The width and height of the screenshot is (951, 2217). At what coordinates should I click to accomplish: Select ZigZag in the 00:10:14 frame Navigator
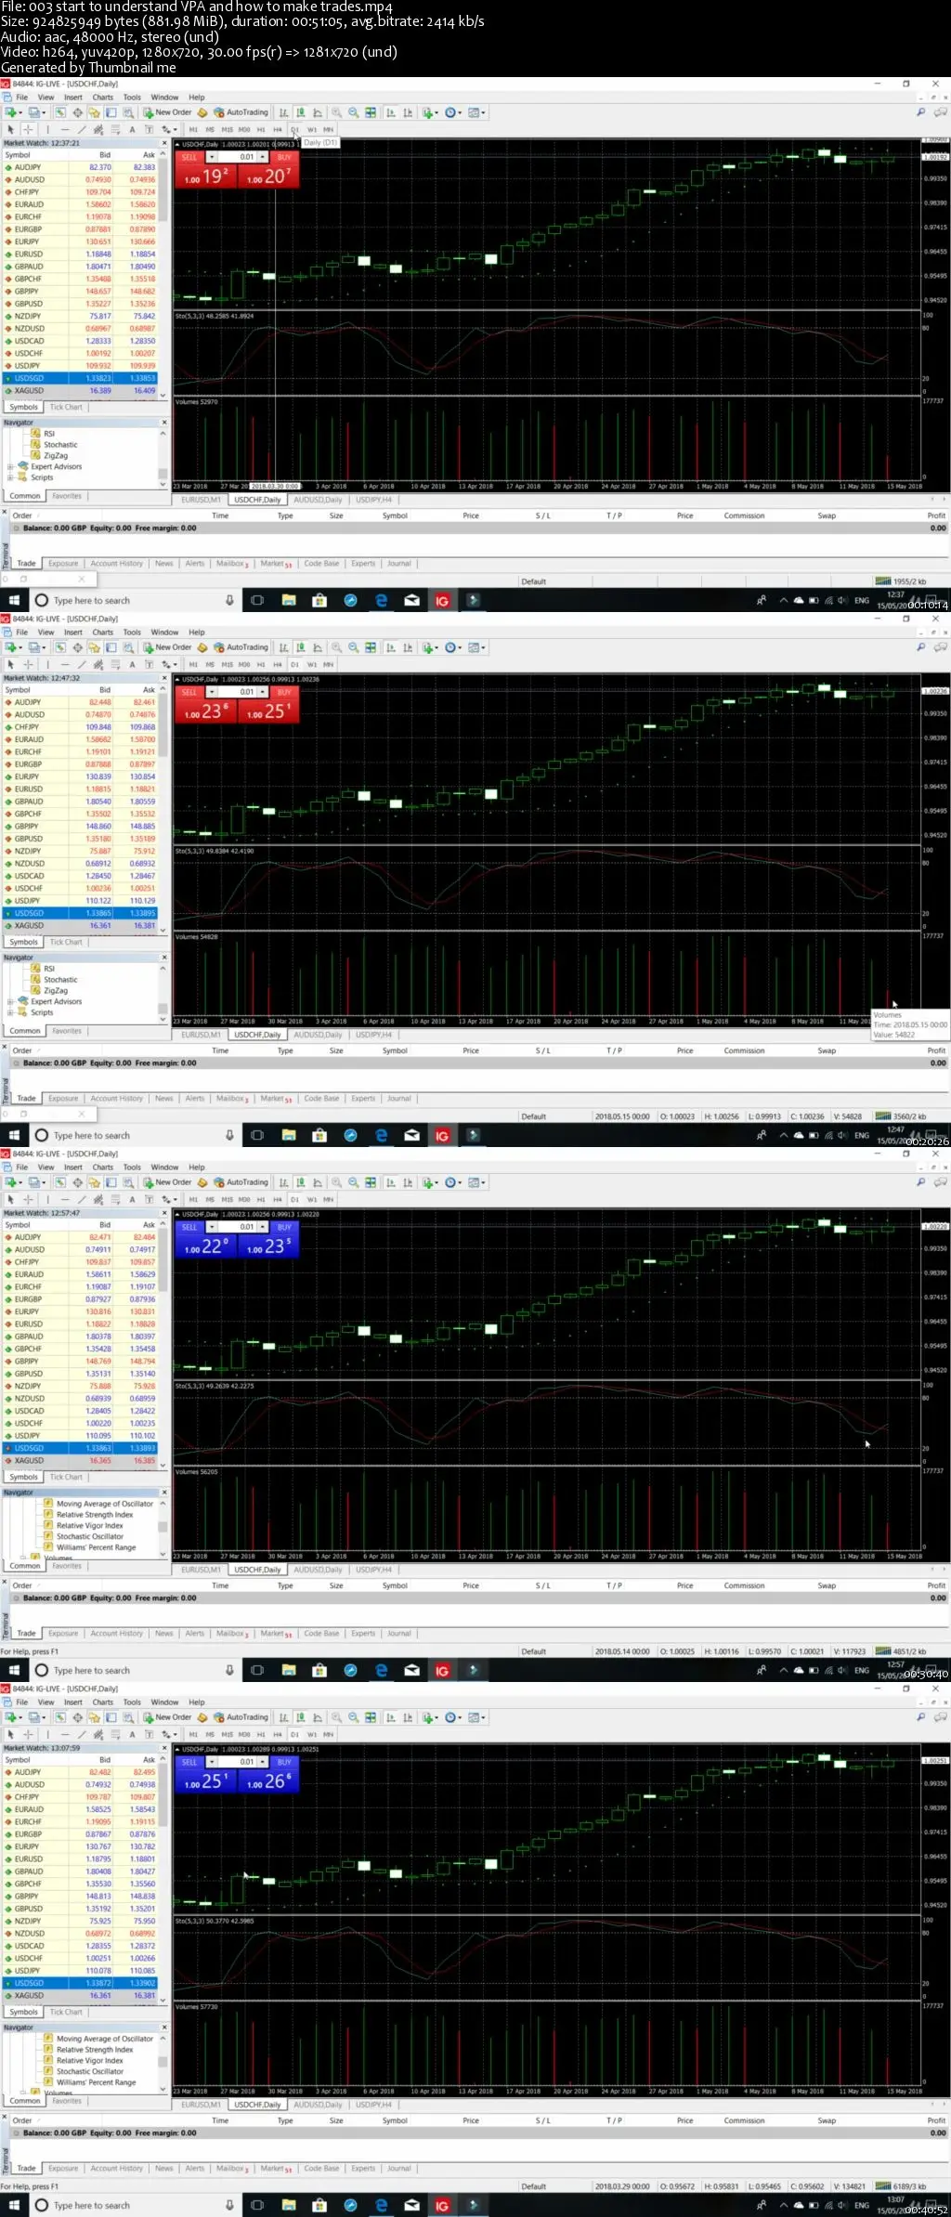(56, 456)
